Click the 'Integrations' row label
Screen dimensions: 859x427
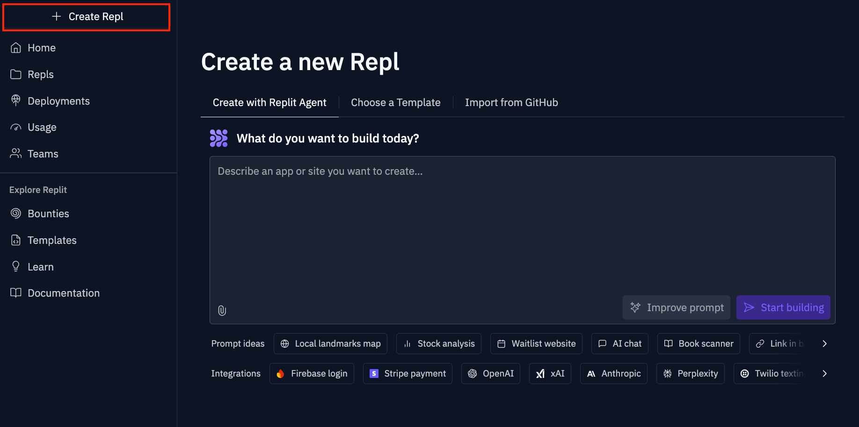tap(236, 373)
